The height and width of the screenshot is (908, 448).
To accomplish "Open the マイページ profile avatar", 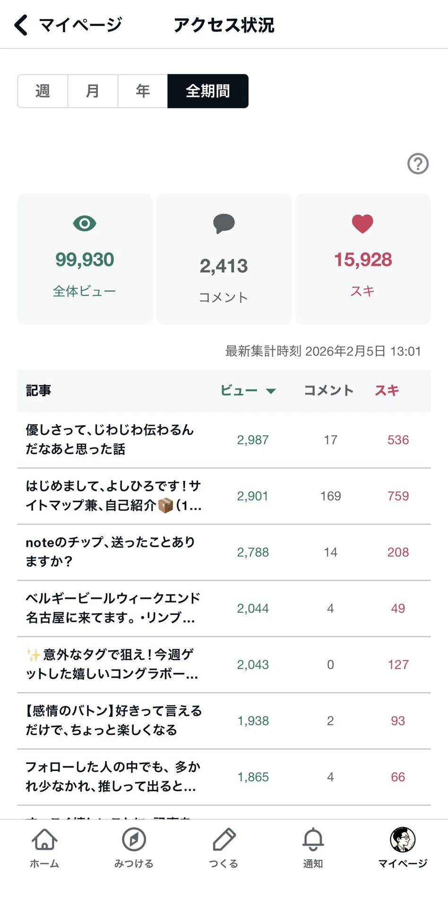I will pyautogui.click(x=403, y=839).
